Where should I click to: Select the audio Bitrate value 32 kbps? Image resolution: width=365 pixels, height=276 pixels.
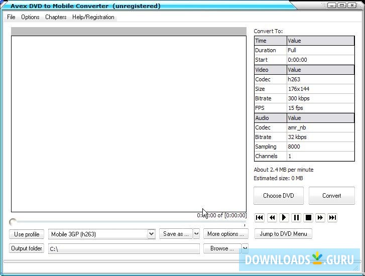coord(320,137)
